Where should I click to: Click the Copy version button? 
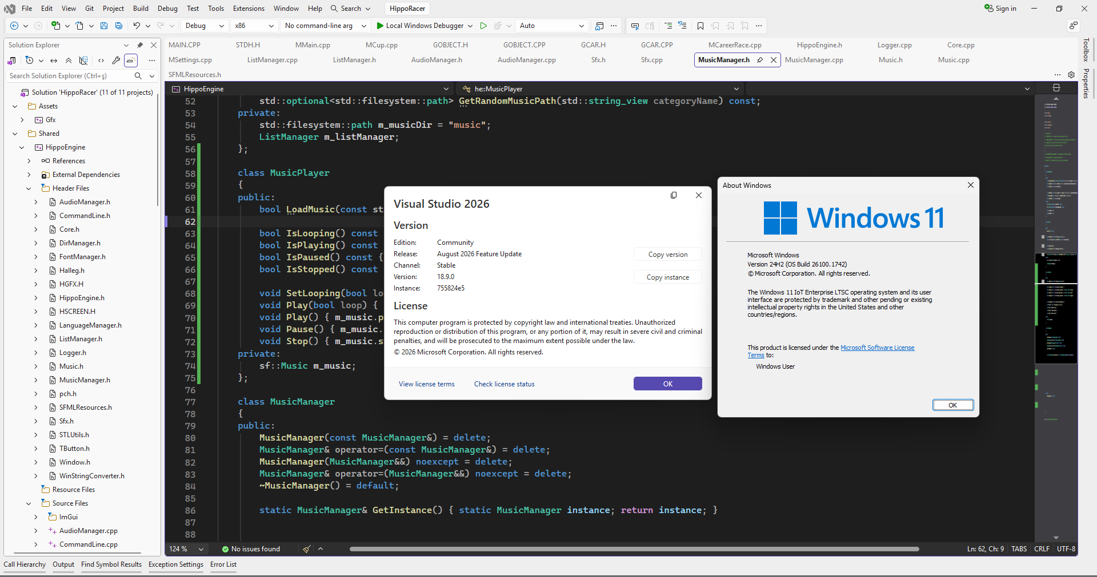[x=667, y=255]
